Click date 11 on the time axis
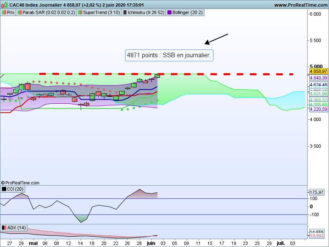The width and height of the screenshot is (329, 247). tap(198, 243)
